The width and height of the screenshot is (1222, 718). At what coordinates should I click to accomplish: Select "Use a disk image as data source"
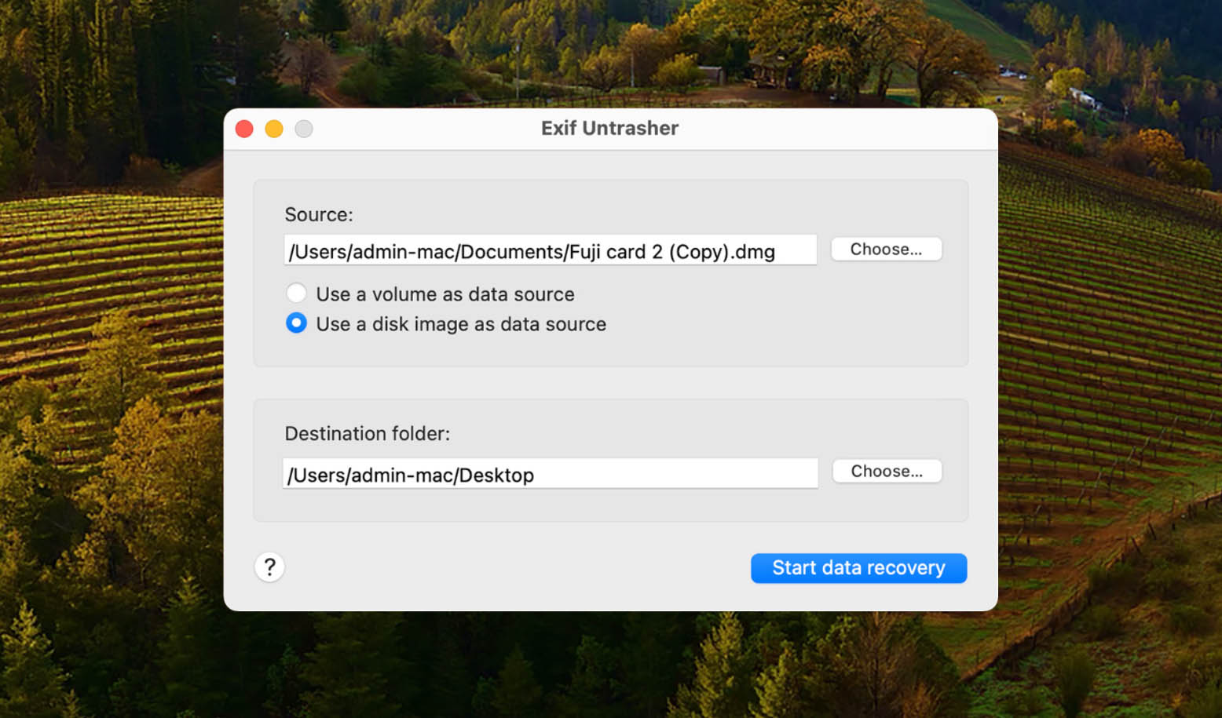461,323
